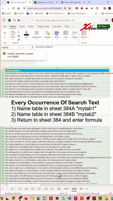Open the first ChatGPT bookmark
The image size is (113, 201).
click(7, 13)
